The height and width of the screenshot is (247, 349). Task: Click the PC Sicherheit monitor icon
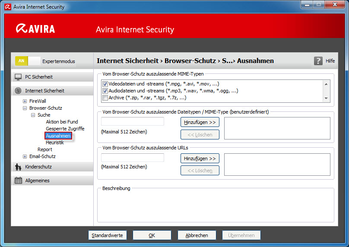coord(18,77)
